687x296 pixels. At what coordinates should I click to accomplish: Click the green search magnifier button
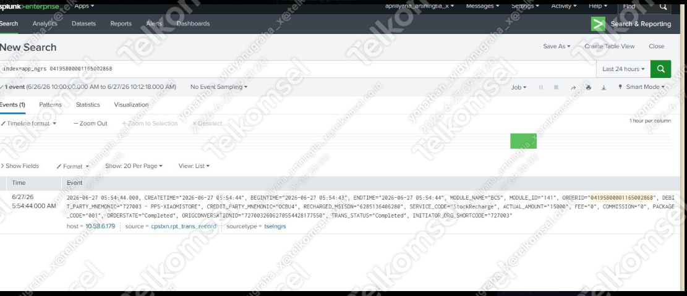click(x=660, y=69)
